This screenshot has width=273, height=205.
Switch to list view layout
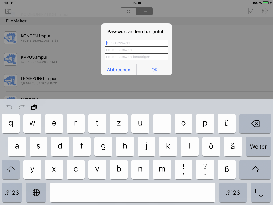tap(145, 11)
